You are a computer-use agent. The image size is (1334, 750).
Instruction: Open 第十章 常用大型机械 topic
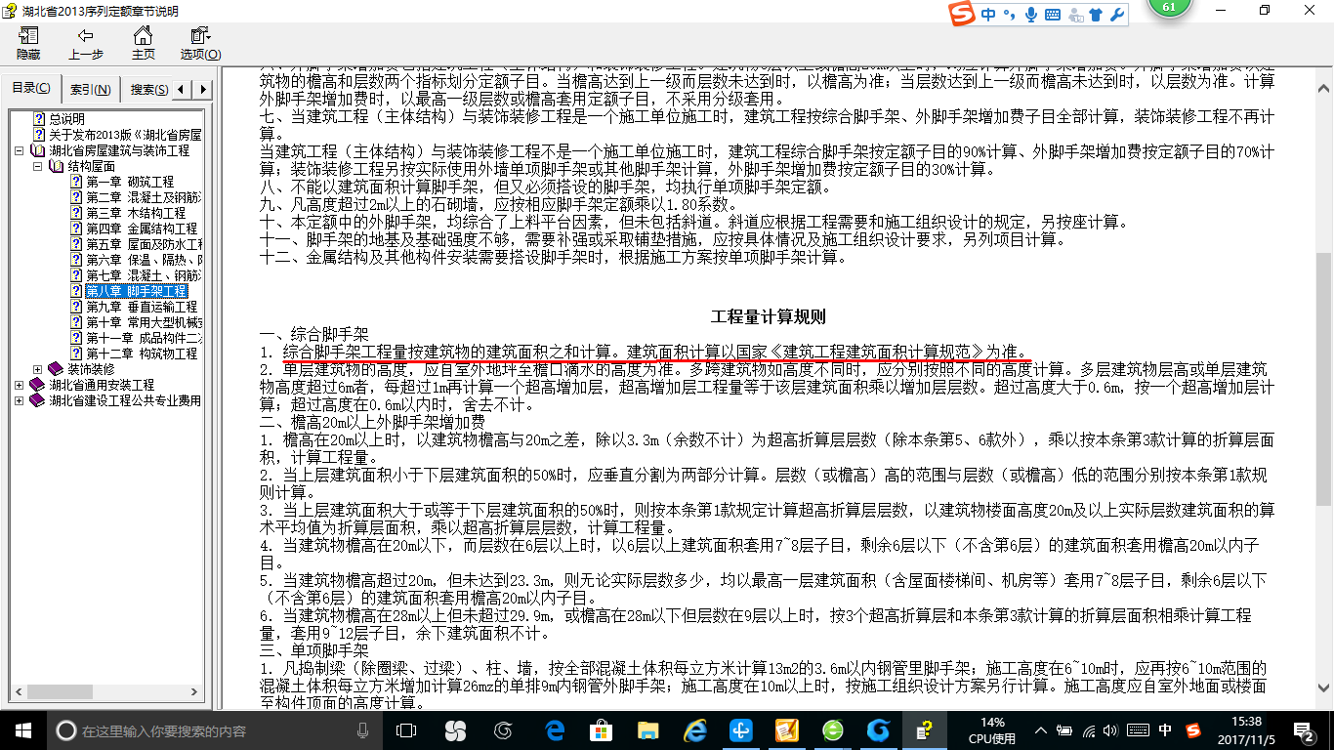pyautogui.click(x=144, y=322)
